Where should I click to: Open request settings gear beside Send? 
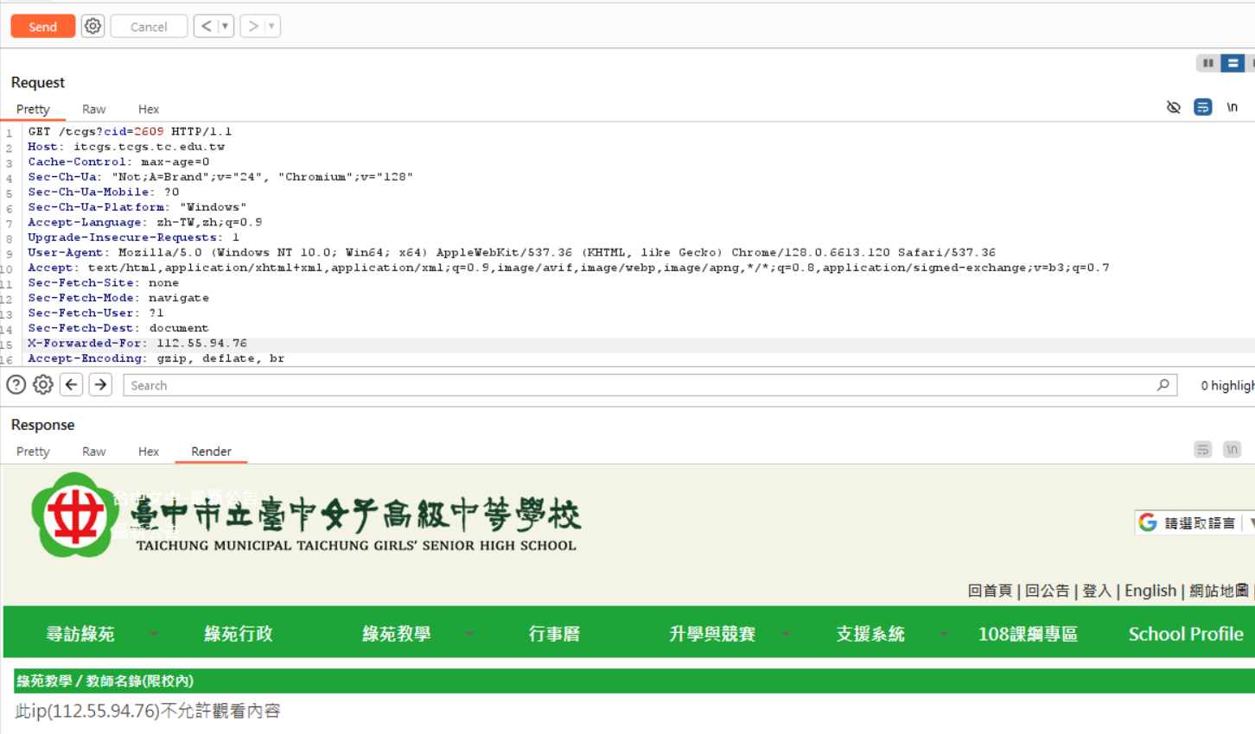pos(92,27)
